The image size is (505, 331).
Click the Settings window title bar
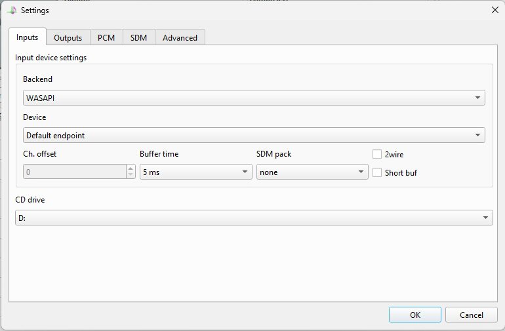[x=249, y=10]
